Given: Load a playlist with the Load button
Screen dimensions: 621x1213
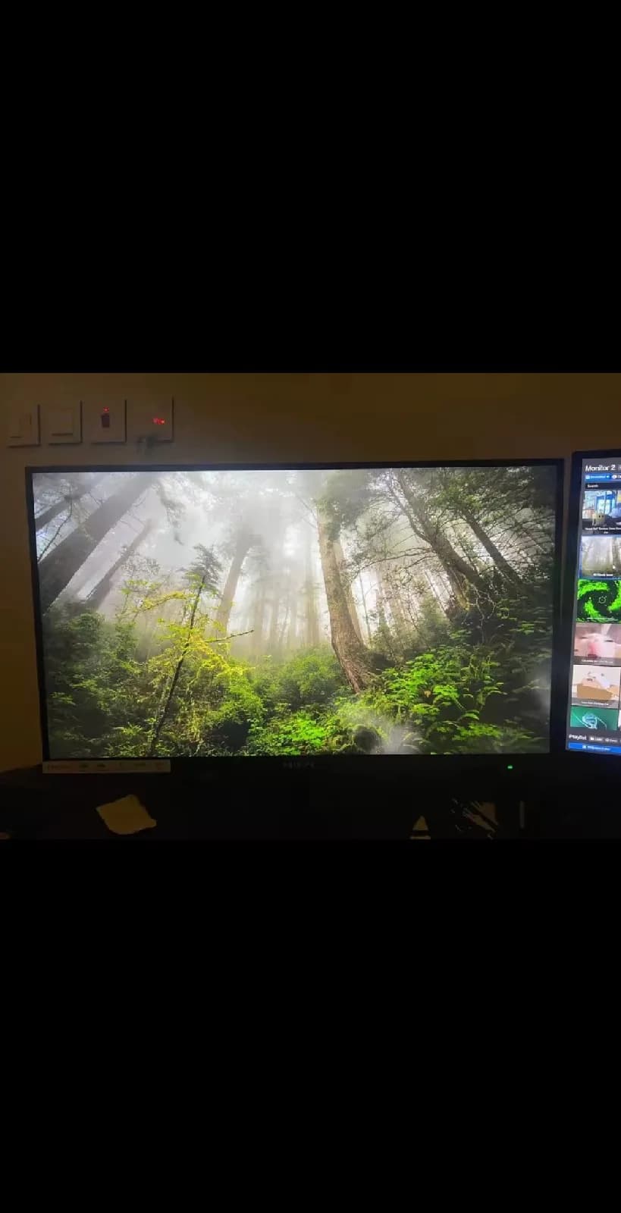Looking at the screenshot, I should pyautogui.click(x=596, y=739).
